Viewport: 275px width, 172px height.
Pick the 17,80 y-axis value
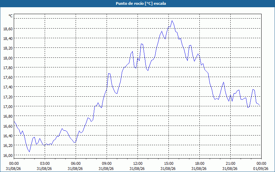[8, 68]
